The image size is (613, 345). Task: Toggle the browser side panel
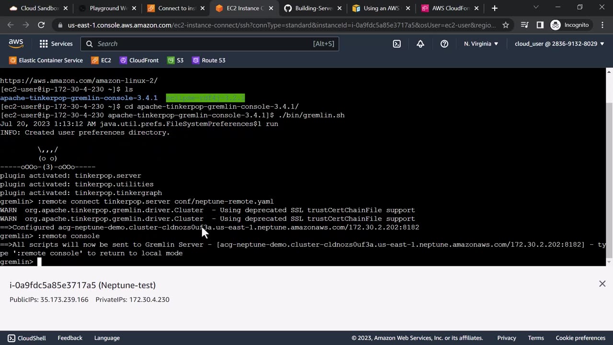point(540,25)
